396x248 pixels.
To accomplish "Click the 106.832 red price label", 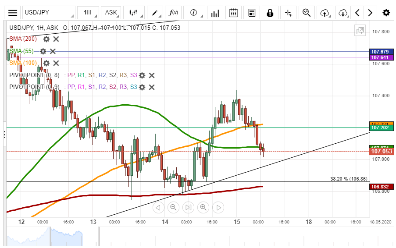I will [x=382, y=187].
